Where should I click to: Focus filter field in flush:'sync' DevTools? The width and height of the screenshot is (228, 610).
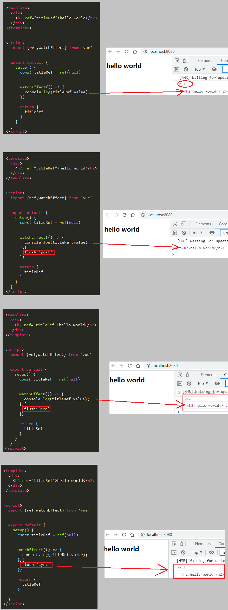(x=223, y=552)
